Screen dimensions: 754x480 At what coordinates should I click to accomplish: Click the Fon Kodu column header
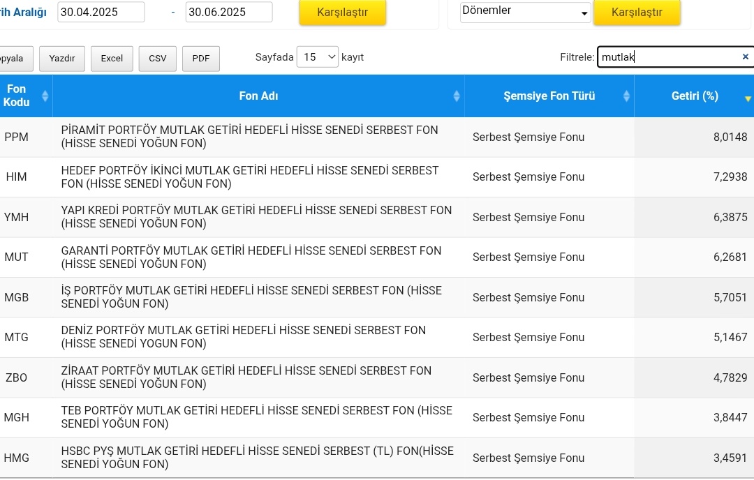(x=26, y=96)
